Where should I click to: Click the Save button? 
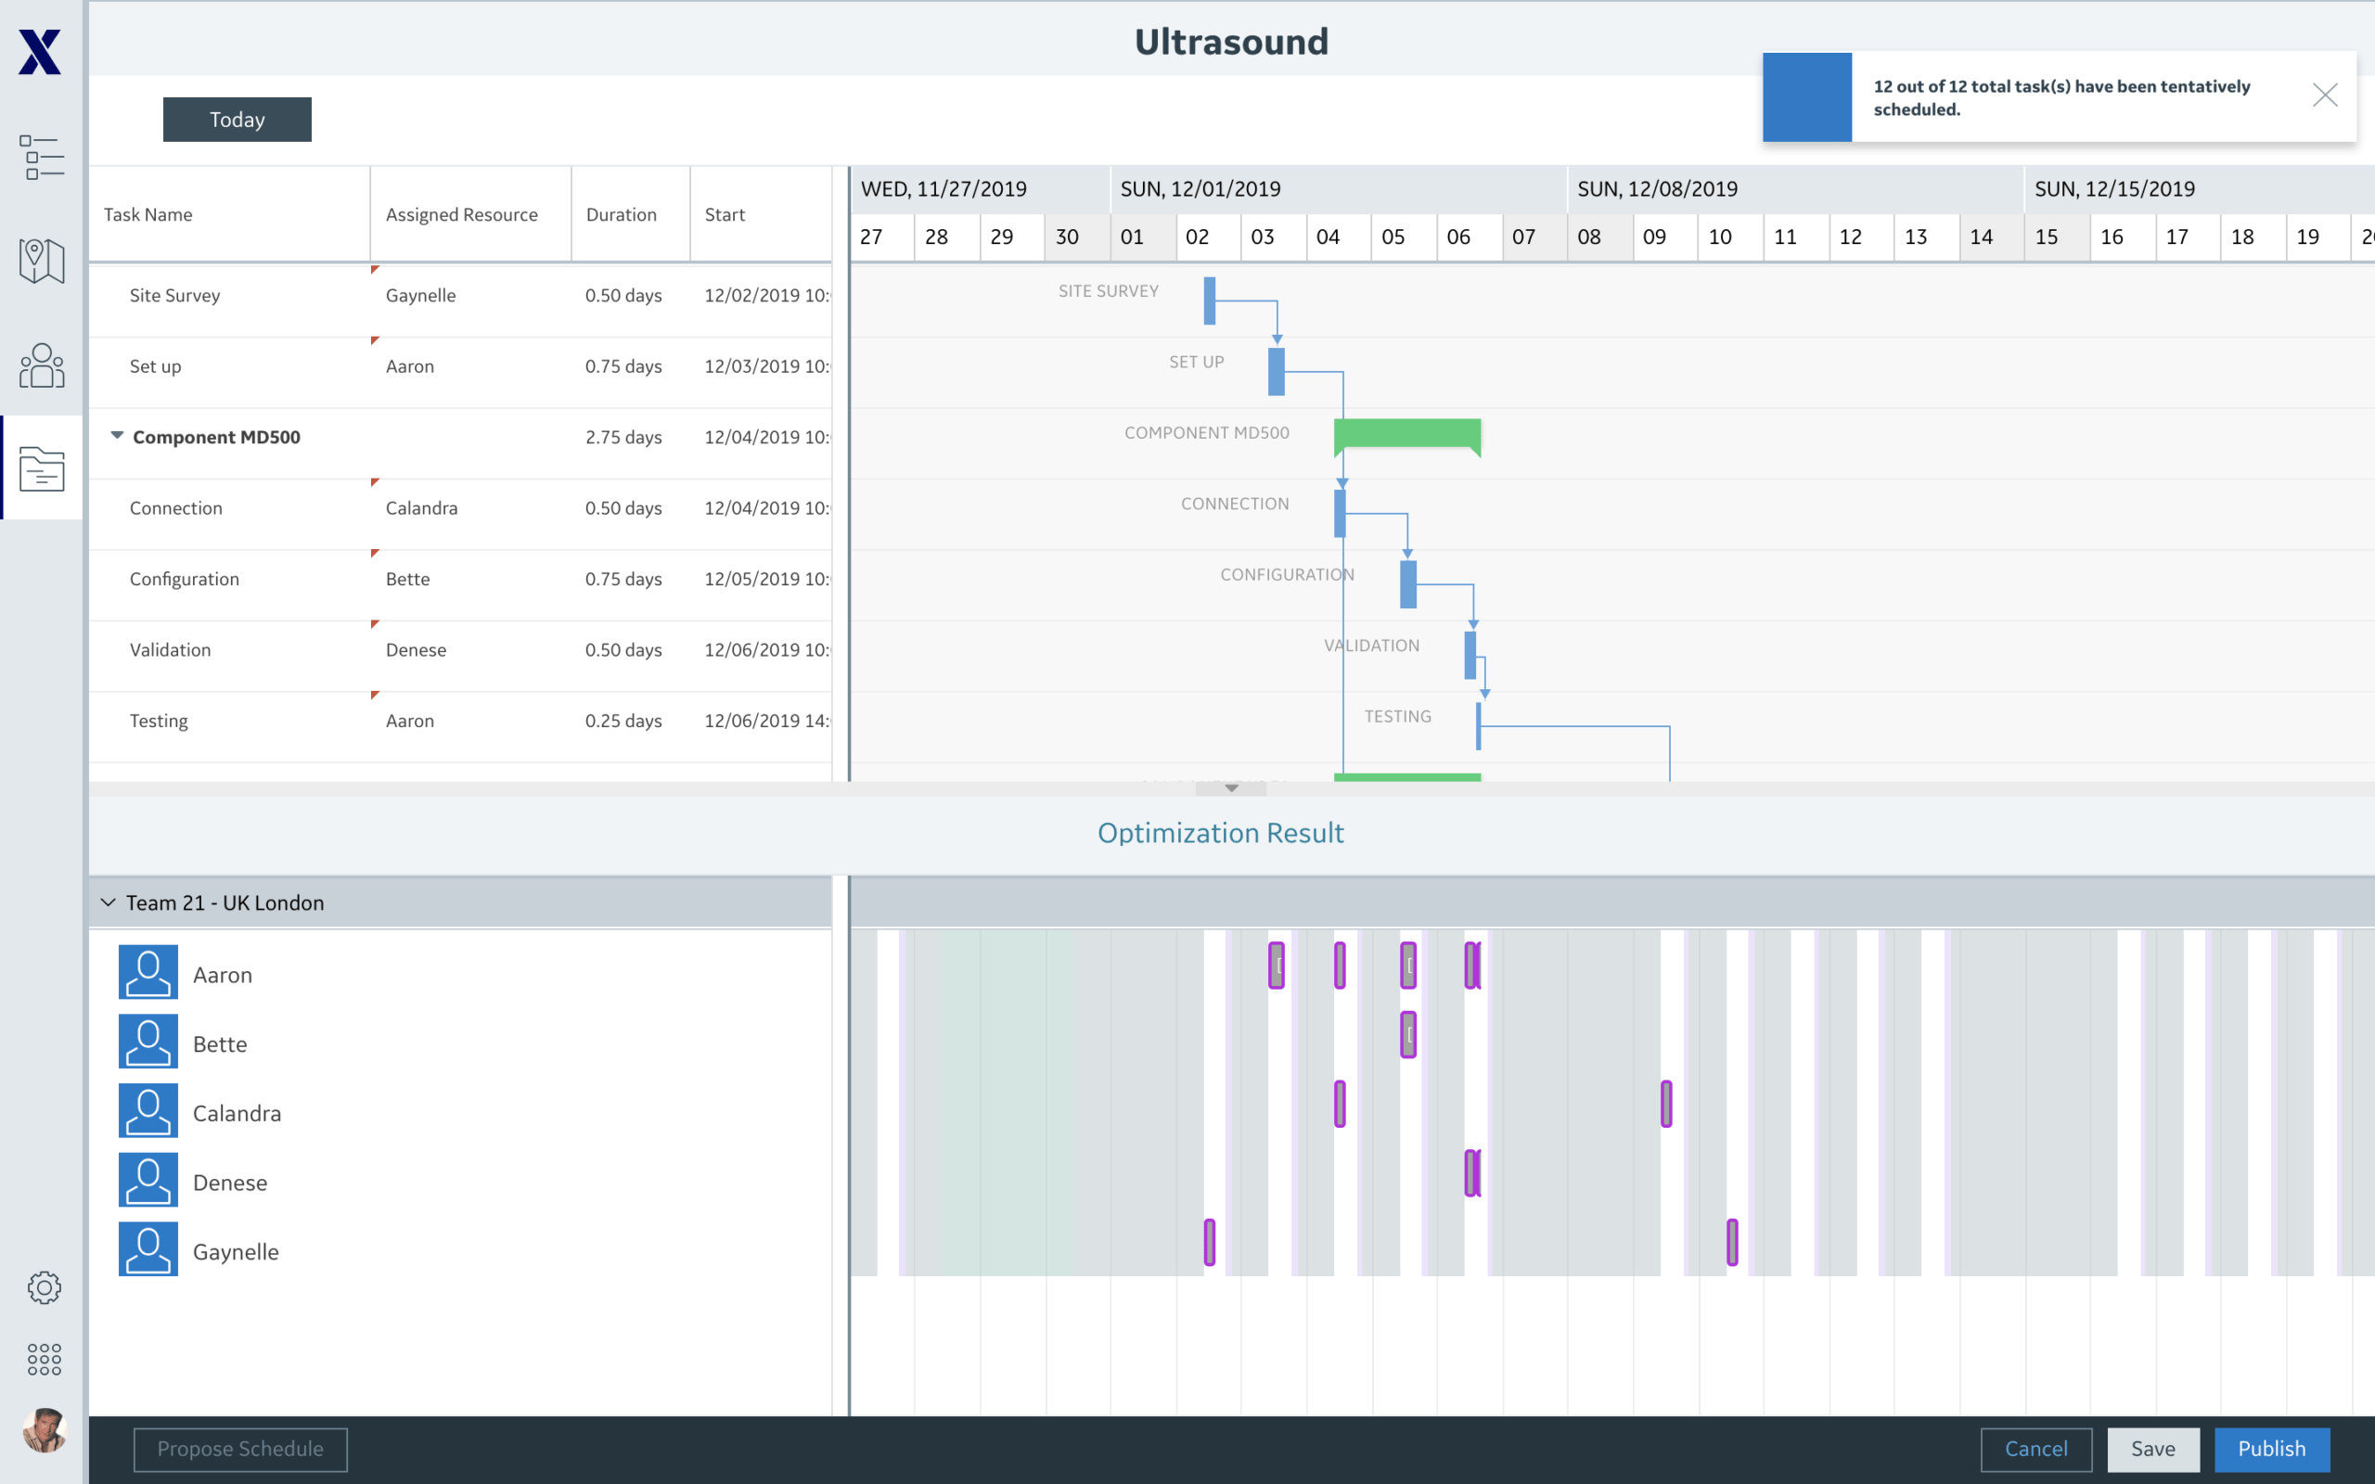[x=2153, y=1449]
